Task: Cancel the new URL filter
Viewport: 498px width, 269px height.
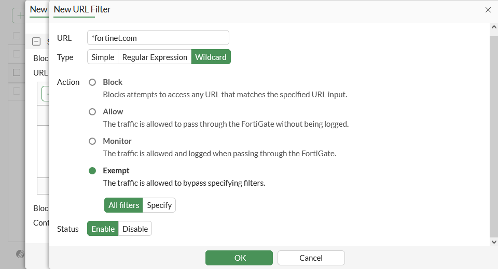Action: pyautogui.click(x=311, y=258)
